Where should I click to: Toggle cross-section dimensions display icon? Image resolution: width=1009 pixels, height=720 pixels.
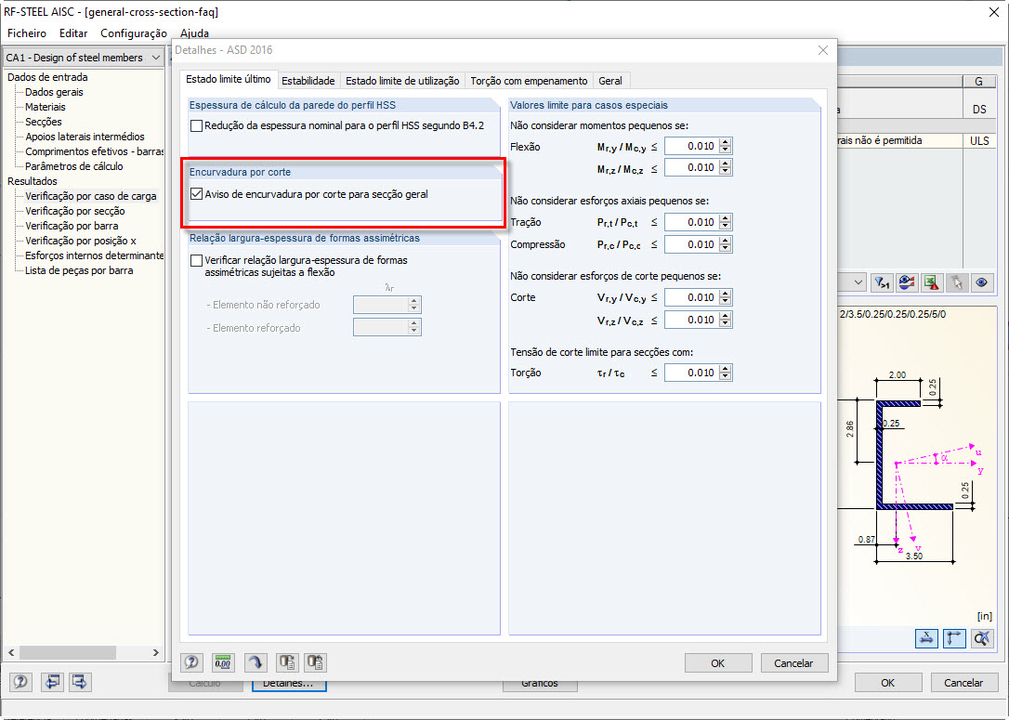(926, 638)
